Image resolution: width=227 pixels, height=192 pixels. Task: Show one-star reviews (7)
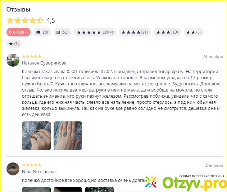(x=14, y=44)
